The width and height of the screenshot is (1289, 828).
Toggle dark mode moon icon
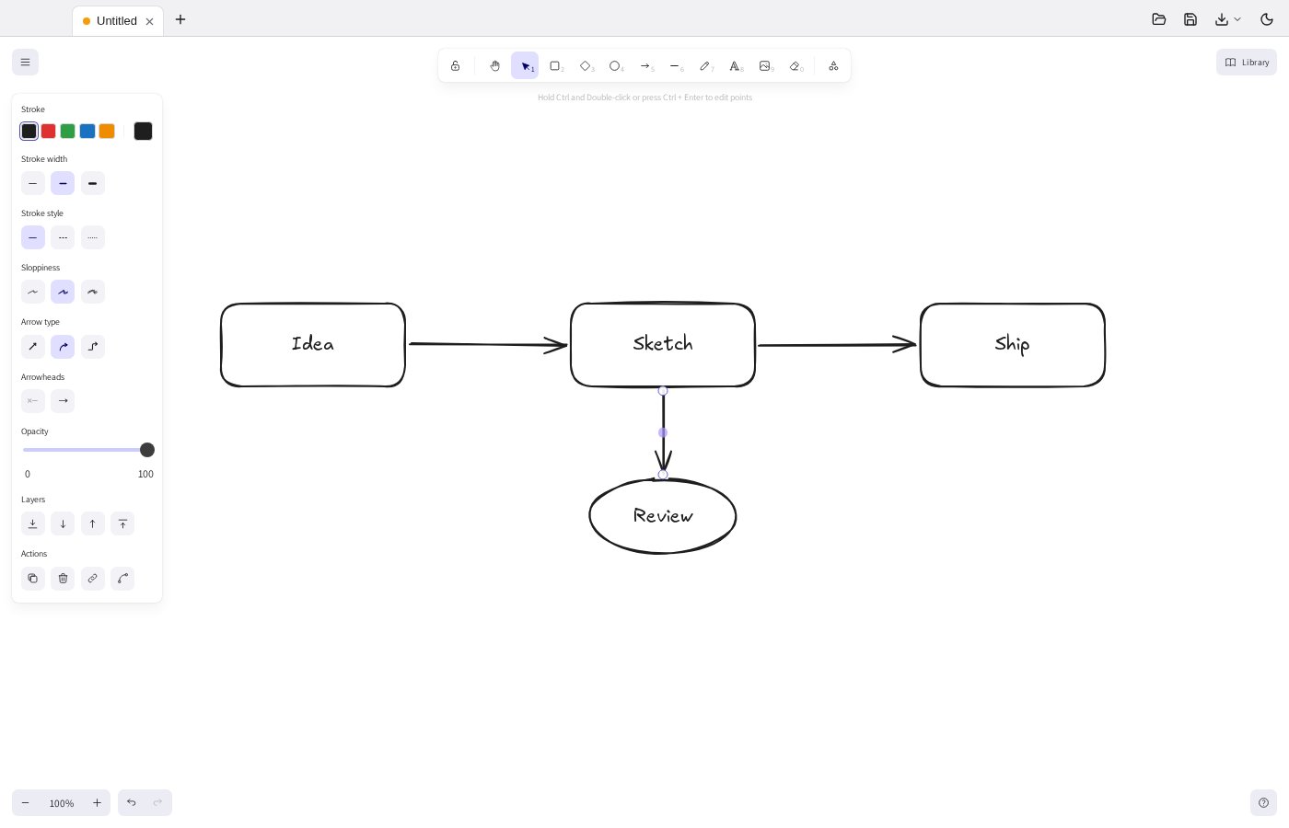1267,19
